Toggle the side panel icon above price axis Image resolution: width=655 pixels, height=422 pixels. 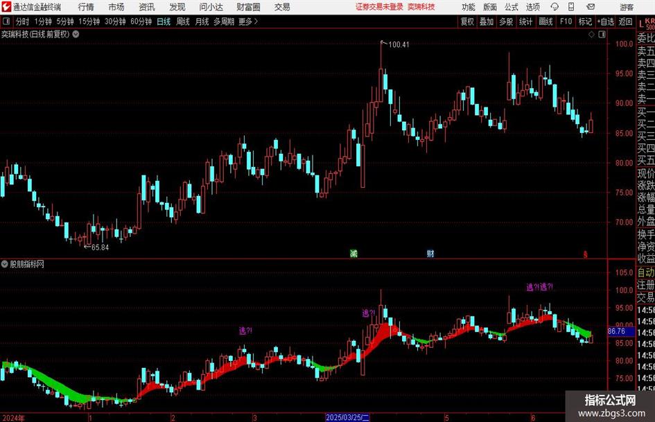point(602,34)
